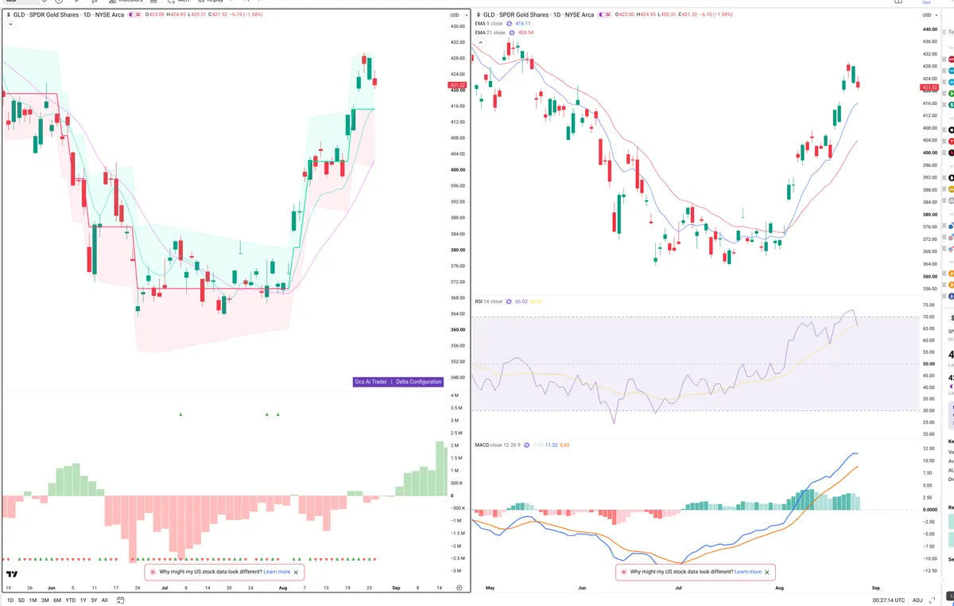Click the TradingView logo in left chart

click(12, 574)
